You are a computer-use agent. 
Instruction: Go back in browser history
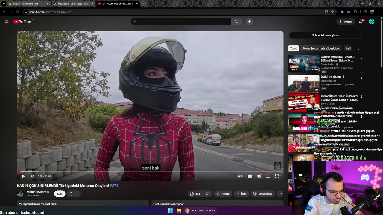pyautogui.click(x=4, y=12)
